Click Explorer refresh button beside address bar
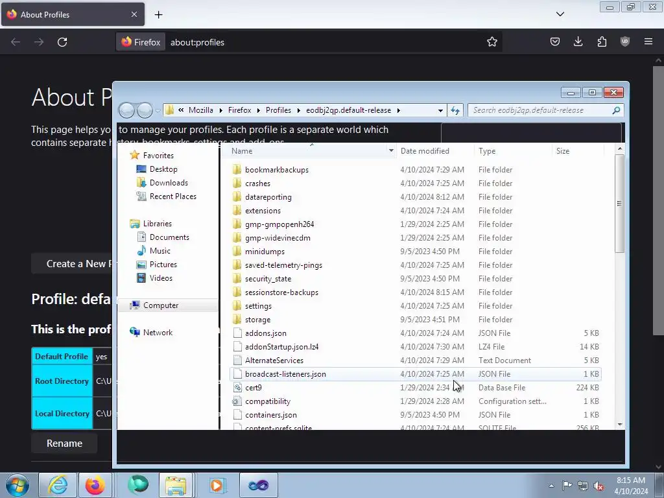This screenshot has height=498, width=664. [x=455, y=110]
